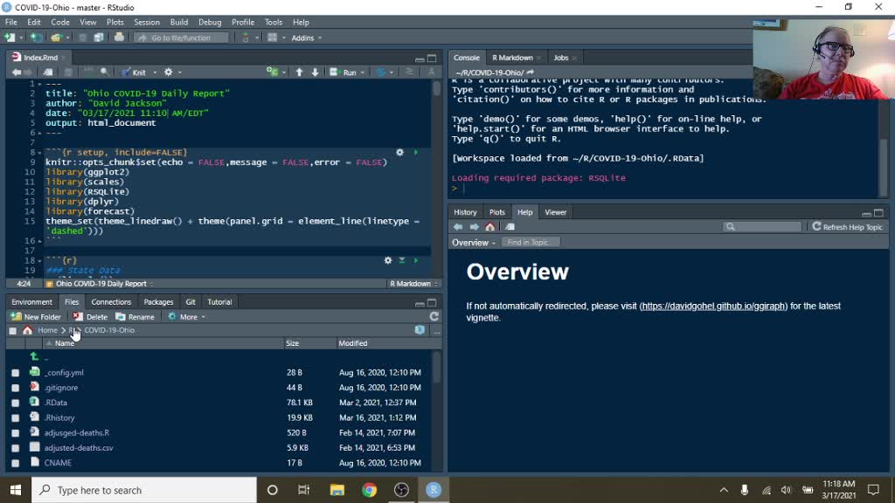Click the Home icon in Files breadcrumb
895x503 pixels.
27,330
